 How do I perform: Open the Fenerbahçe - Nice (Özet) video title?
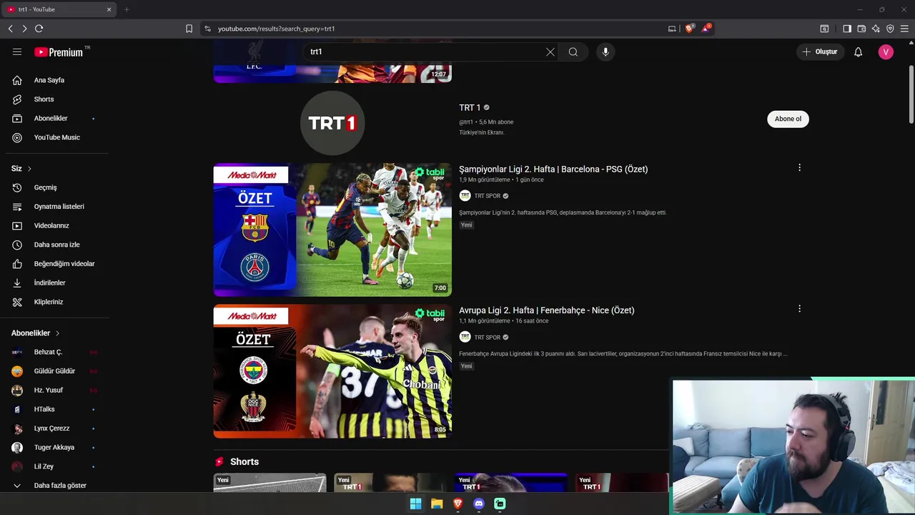[547, 310]
